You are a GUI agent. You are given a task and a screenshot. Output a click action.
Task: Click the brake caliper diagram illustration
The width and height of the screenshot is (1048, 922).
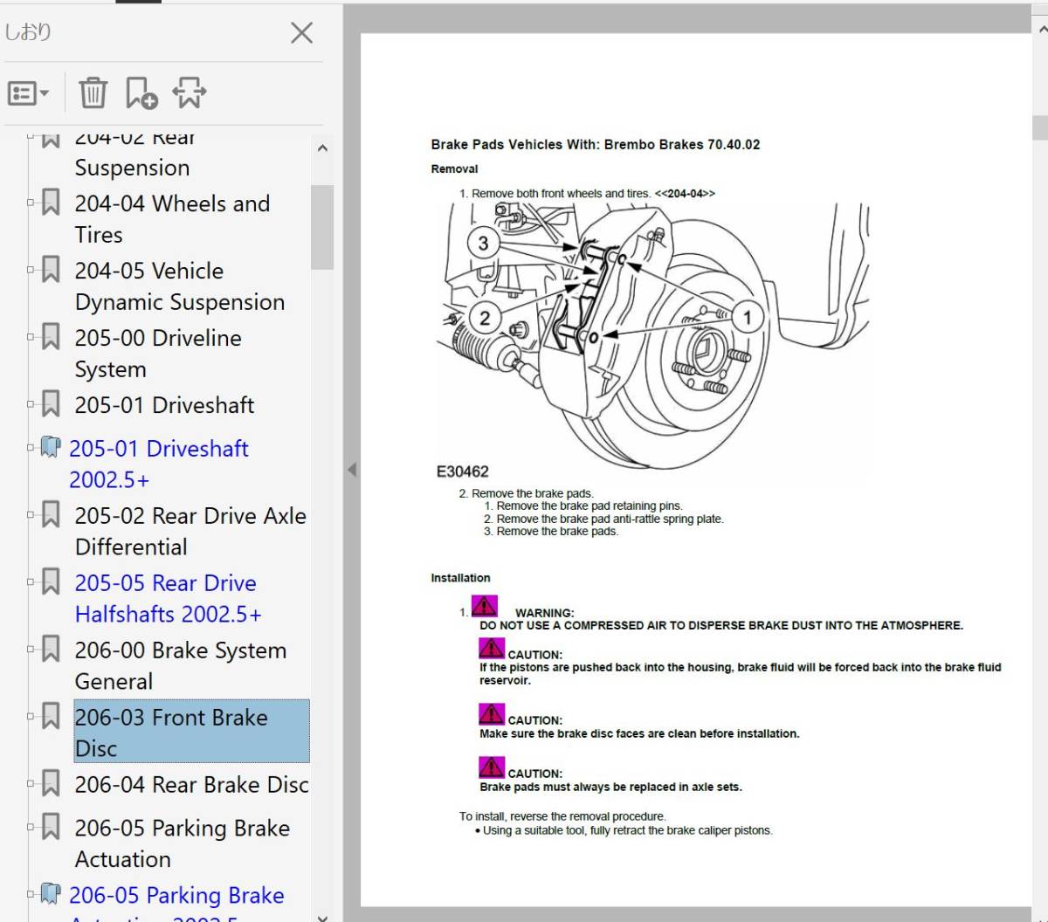[652, 336]
